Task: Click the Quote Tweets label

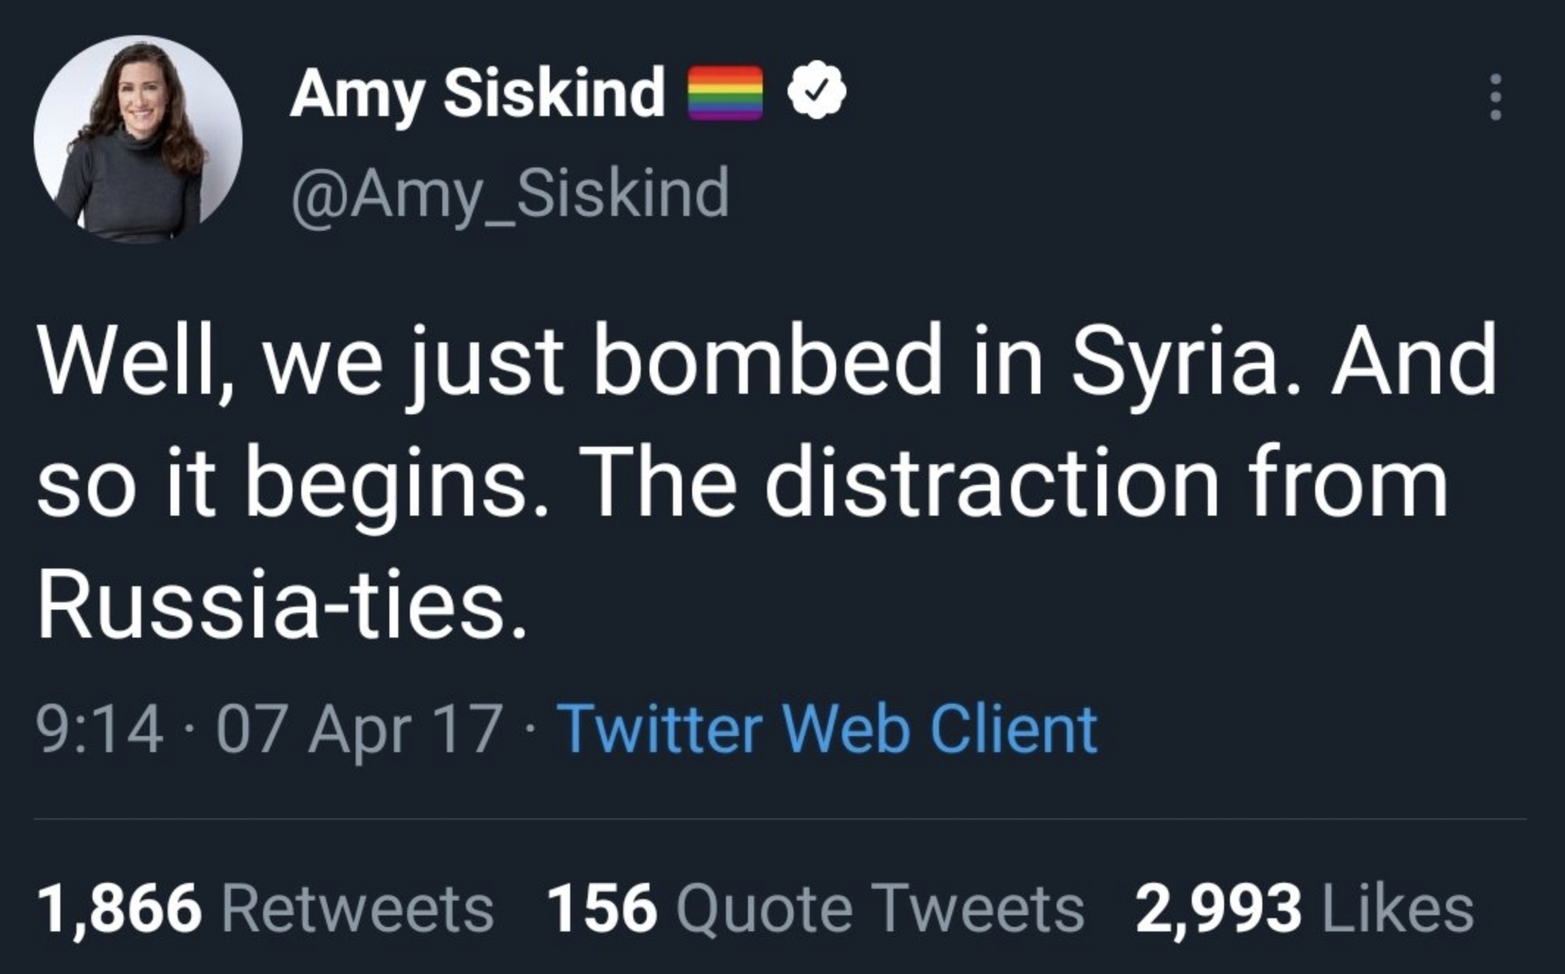Action: (879, 909)
